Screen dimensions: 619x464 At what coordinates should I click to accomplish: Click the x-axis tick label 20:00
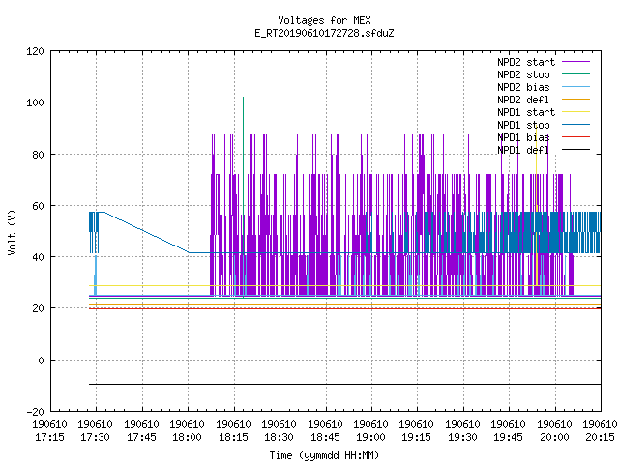tap(554, 437)
